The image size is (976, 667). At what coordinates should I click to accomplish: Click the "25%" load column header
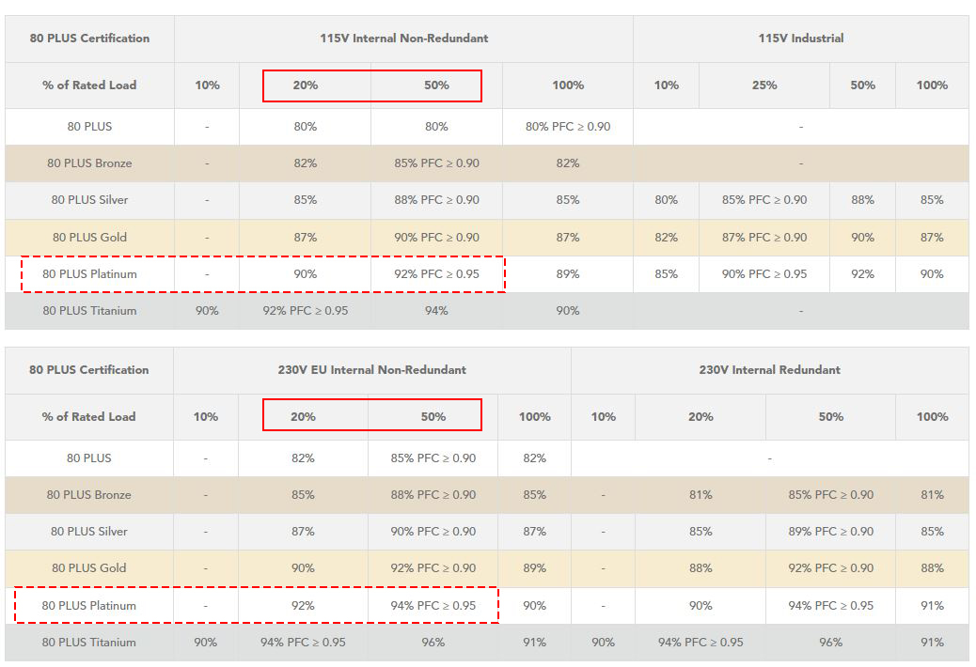pyautogui.click(x=764, y=85)
